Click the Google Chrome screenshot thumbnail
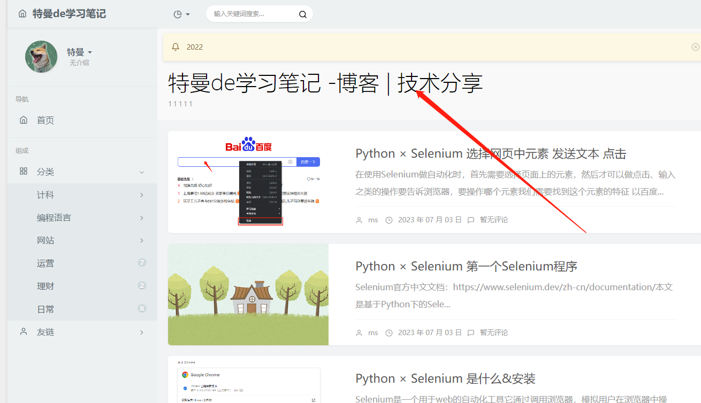This screenshot has height=403, width=701. point(248,379)
